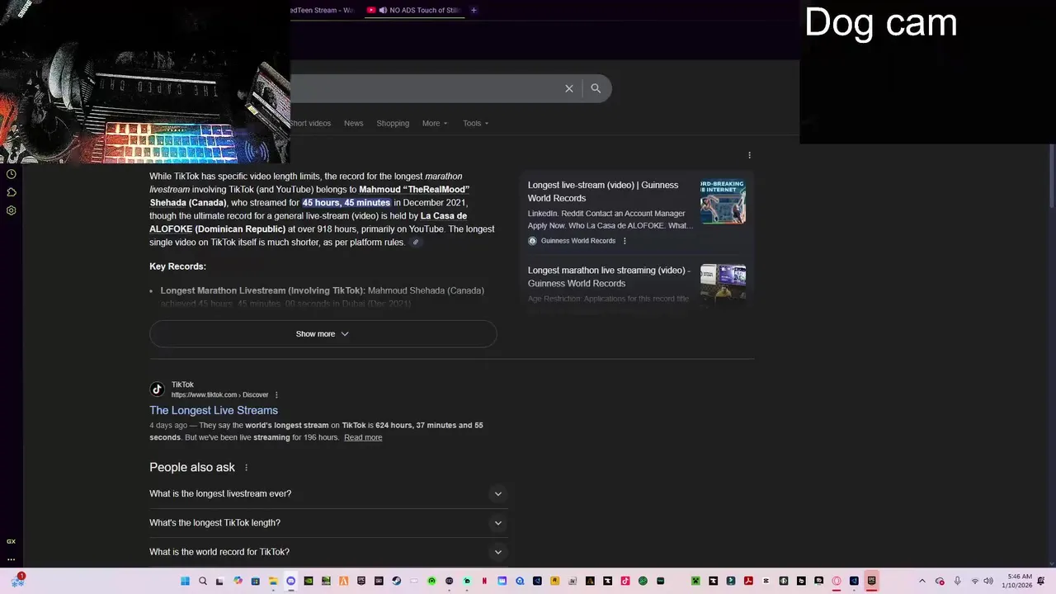Open 'Longest marathon live streaming (video)' card
The width and height of the screenshot is (1056, 594).
609,276
